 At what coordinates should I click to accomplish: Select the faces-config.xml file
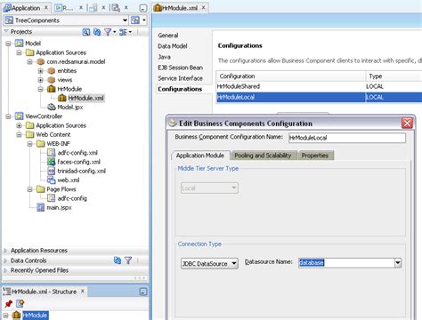78,162
